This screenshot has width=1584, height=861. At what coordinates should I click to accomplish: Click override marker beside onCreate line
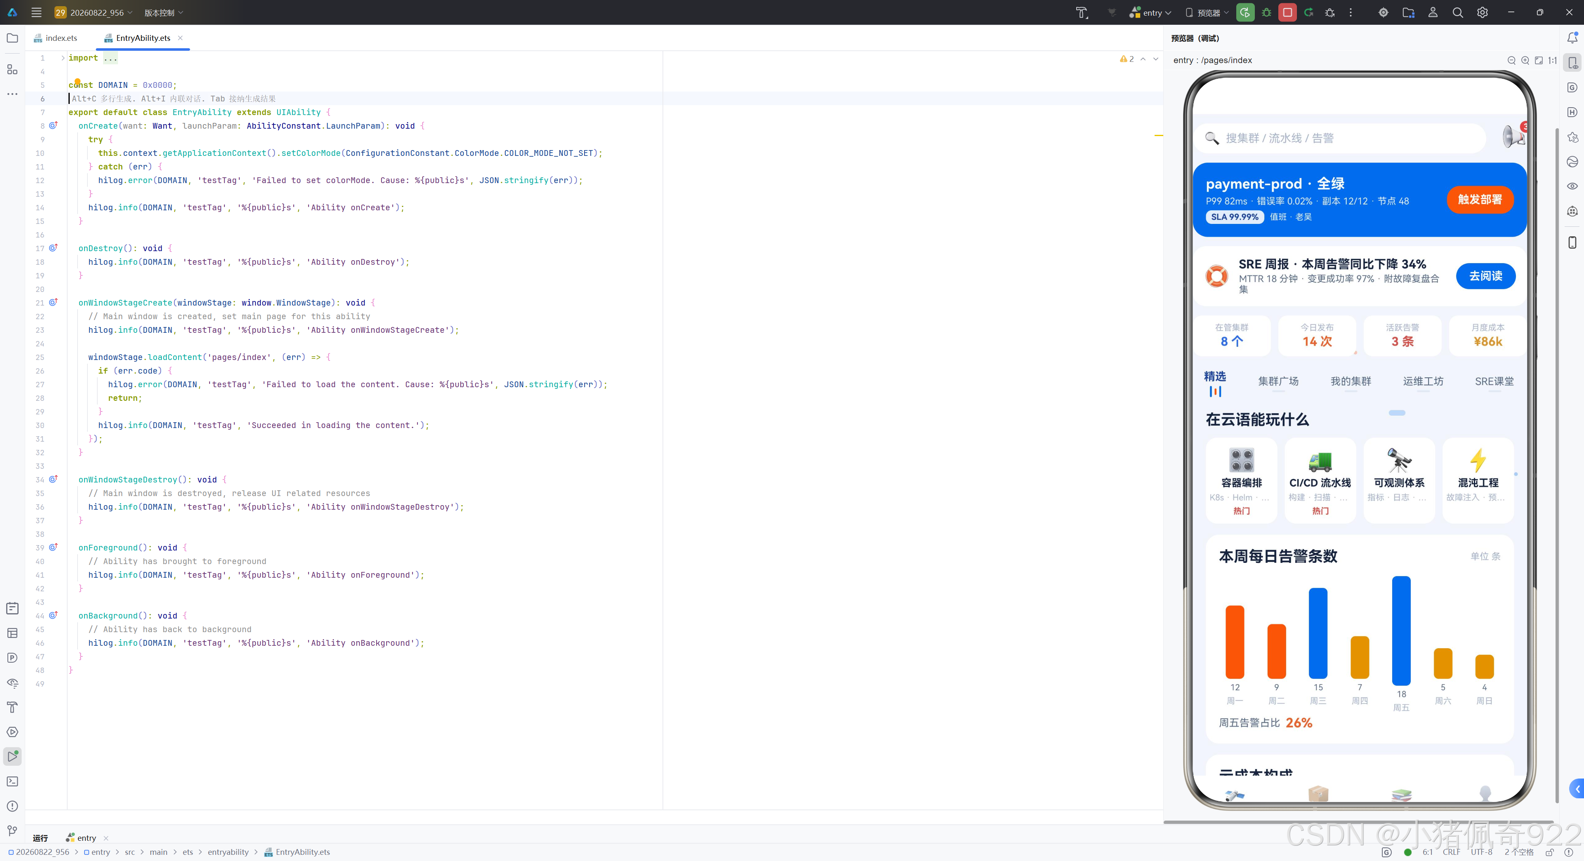pos(54,125)
